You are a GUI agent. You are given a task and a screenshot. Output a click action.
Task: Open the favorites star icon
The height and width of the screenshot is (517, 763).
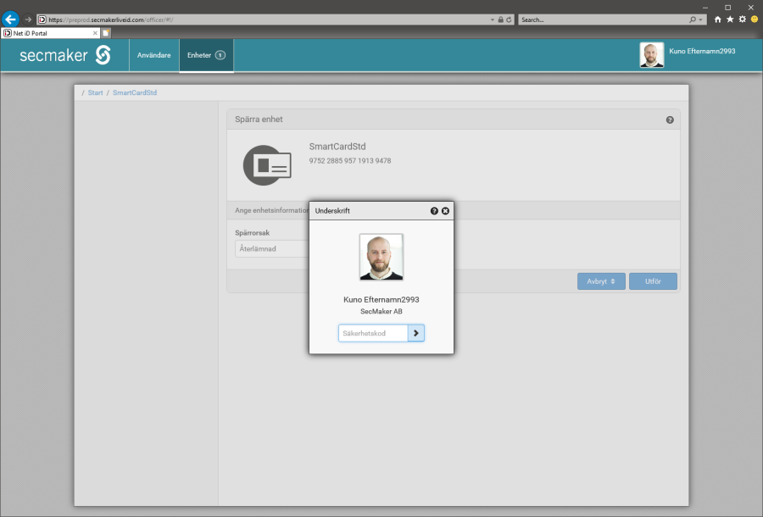[x=730, y=19]
